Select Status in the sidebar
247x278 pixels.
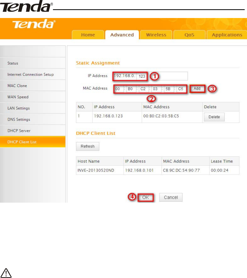tap(33, 63)
